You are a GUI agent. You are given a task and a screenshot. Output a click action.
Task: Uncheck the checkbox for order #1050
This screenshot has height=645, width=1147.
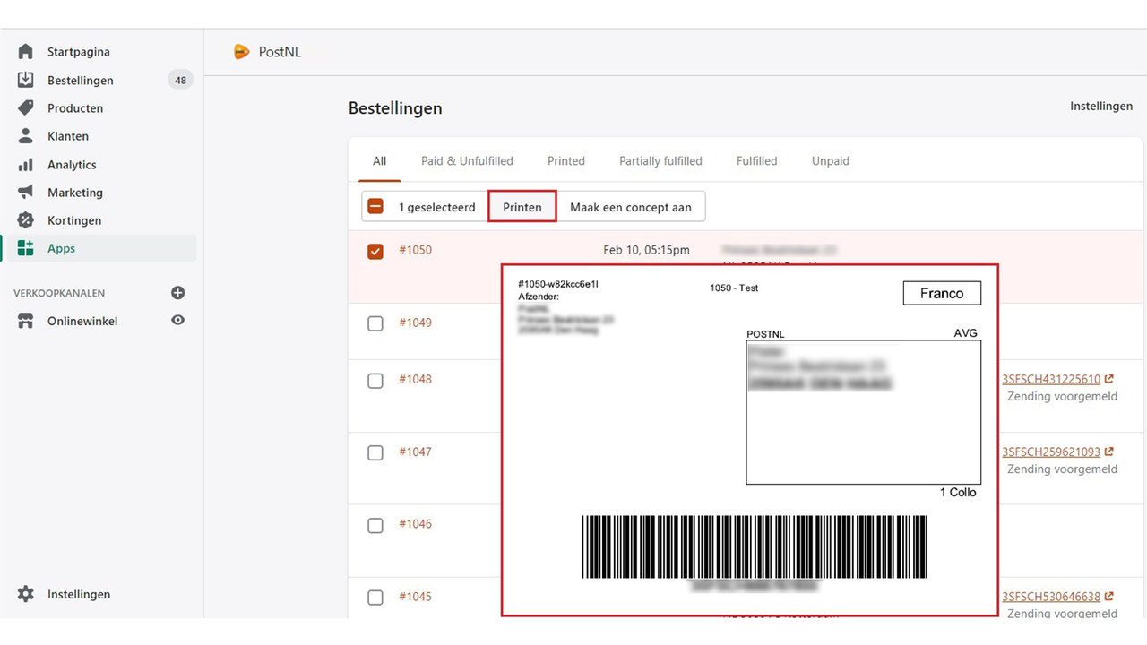(375, 251)
